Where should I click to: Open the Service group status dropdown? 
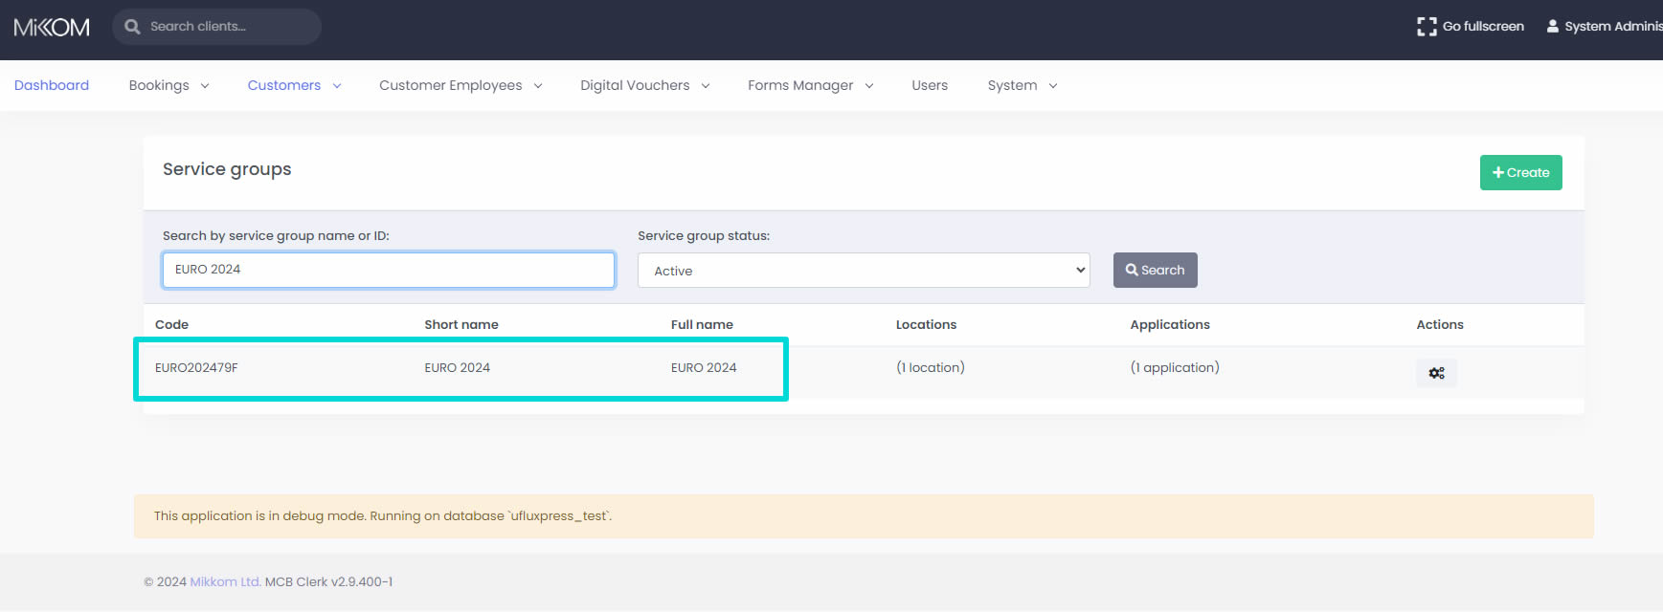click(x=863, y=271)
